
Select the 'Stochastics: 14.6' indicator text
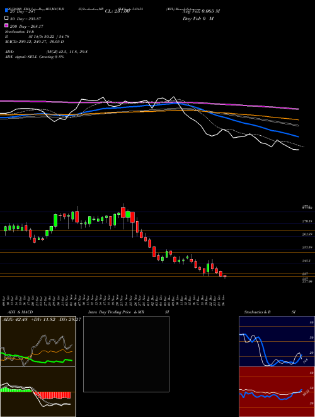pos(20,32)
